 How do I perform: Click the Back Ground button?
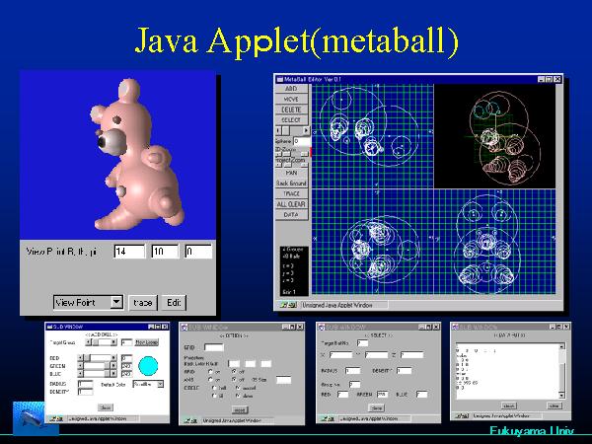coord(291,184)
